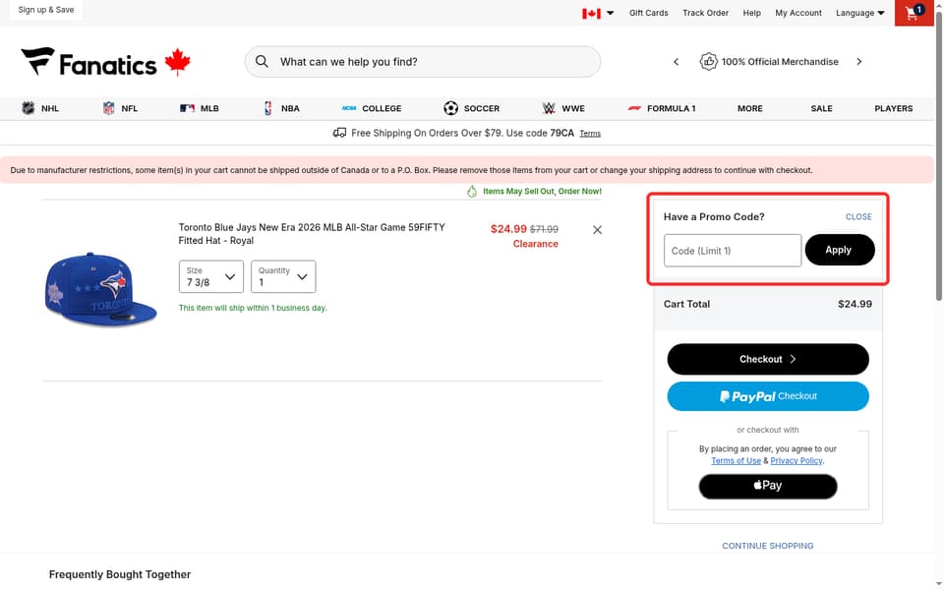Image resolution: width=944 pixels, height=590 pixels.
Task: Click the NFL shield icon
Action: tap(108, 108)
